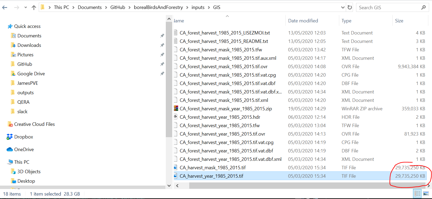Viewport: 432px width, 199px height.
Task: Click the HDR file icon for CA_forest_harvest_year
Action: point(176,117)
